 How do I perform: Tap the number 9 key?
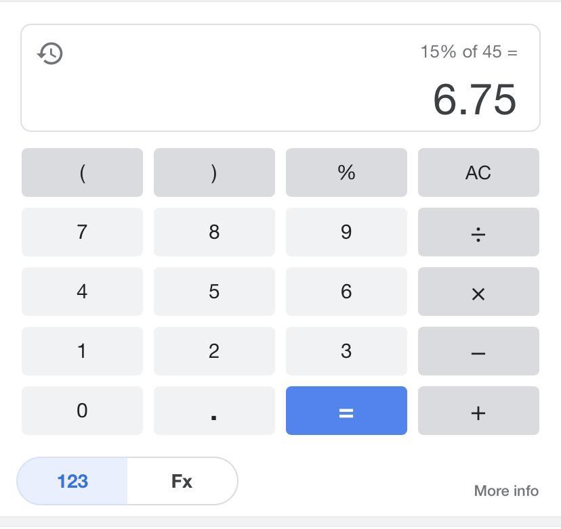[346, 232]
